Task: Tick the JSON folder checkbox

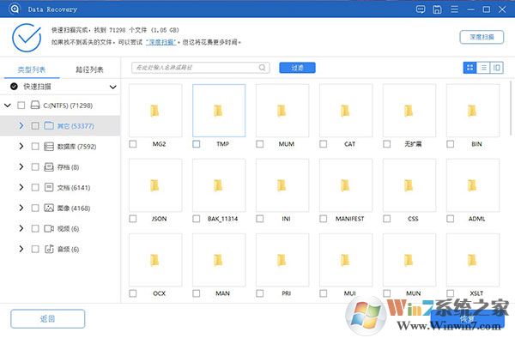Action: click(133, 219)
